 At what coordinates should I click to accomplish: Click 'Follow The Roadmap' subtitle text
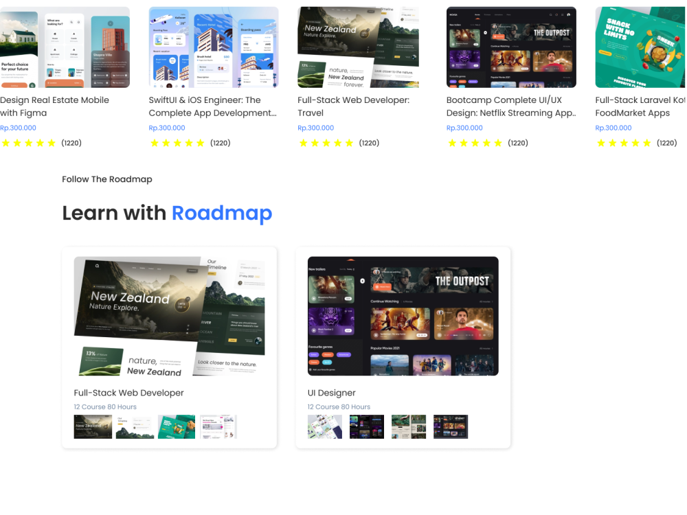[107, 179]
